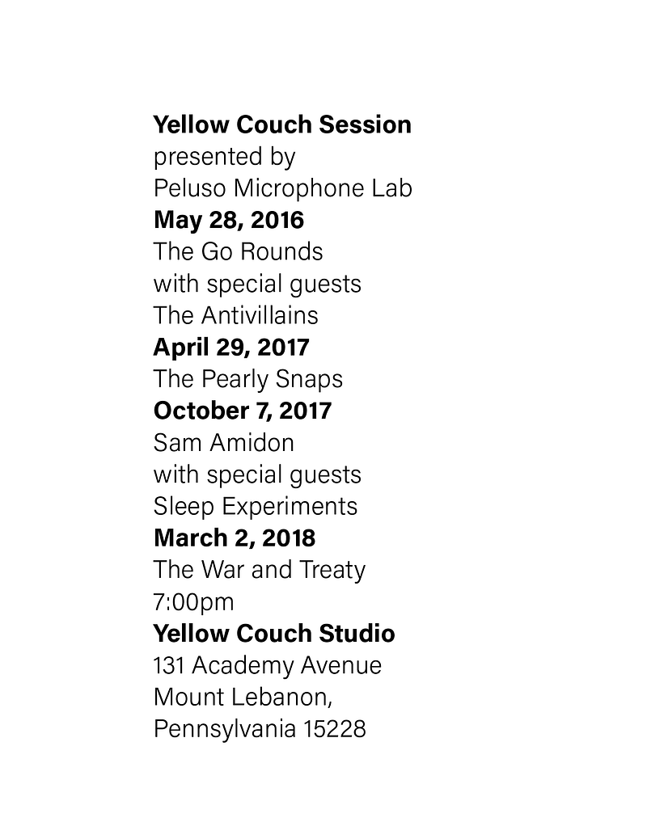The width and height of the screenshot is (647, 839).
Task: Click "with special guests" above The Antivillains
Action: [257, 284]
